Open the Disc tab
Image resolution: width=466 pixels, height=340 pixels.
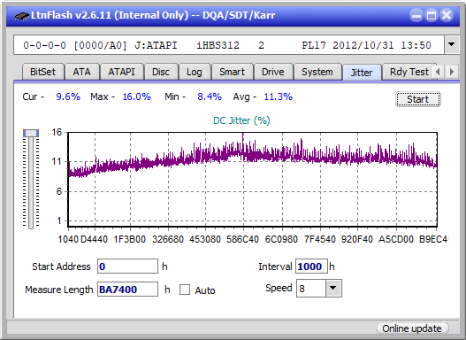point(161,72)
